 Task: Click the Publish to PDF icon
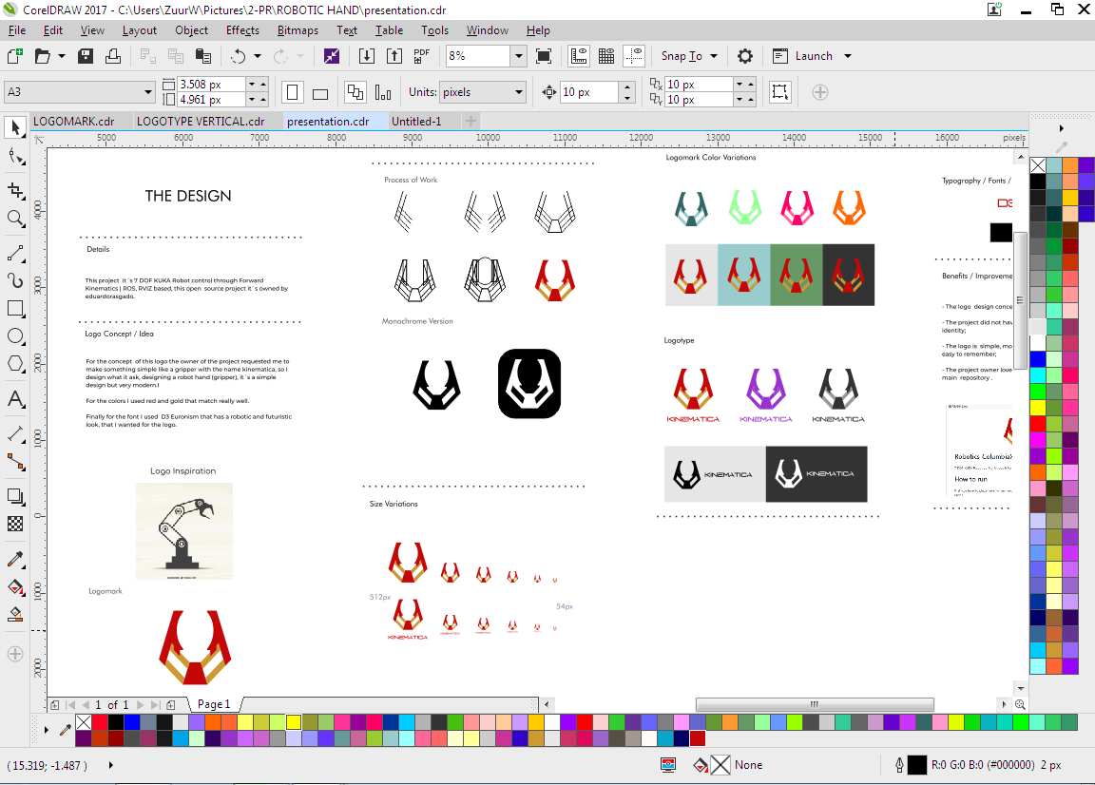click(x=422, y=56)
